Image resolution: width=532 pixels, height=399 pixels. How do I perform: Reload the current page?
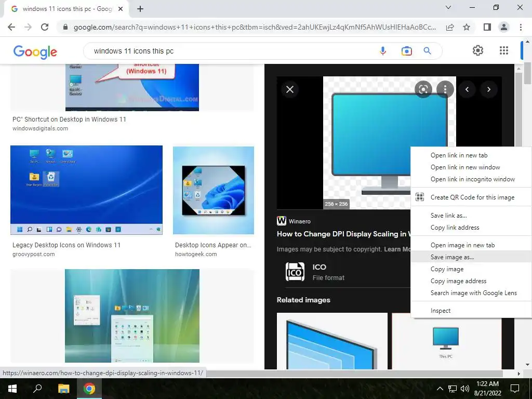tap(45, 27)
